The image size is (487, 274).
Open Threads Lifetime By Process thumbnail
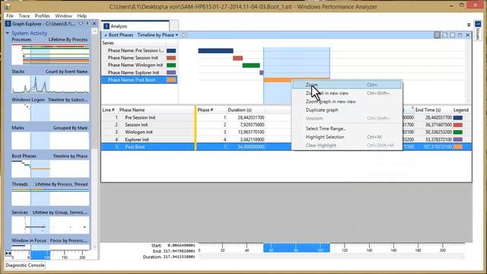[50, 196]
